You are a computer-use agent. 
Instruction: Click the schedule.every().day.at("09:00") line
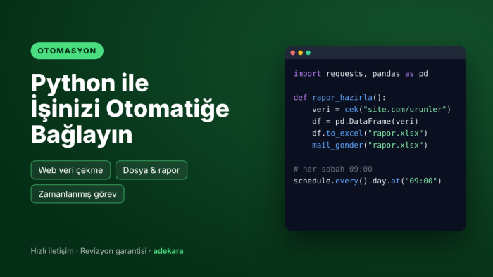point(368,181)
